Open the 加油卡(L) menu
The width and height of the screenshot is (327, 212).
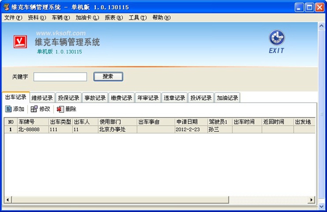click(87, 18)
